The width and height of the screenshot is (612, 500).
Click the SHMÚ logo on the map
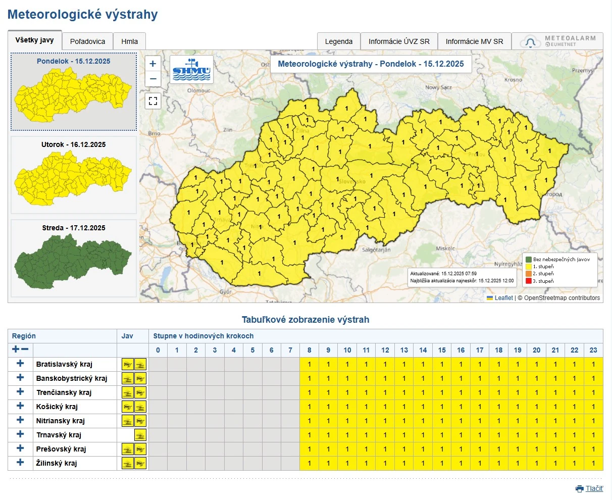(x=191, y=70)
